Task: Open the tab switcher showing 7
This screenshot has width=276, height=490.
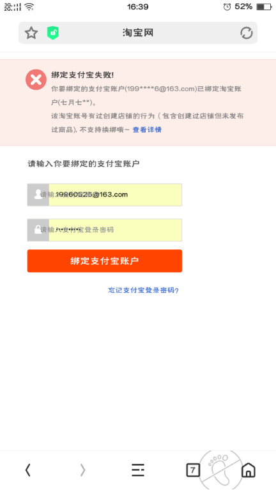Action: 193,470
